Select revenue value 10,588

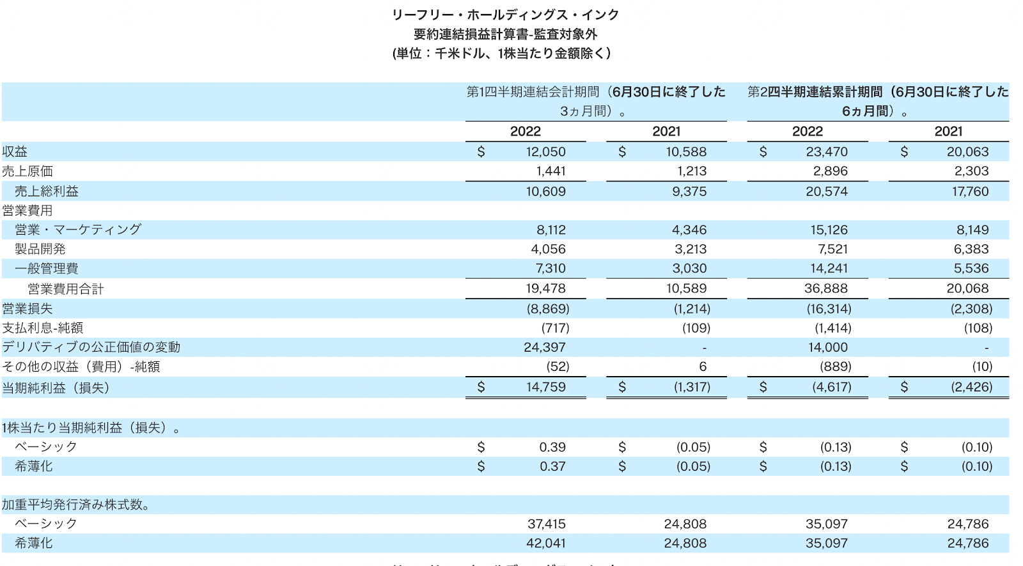[686, 152]
